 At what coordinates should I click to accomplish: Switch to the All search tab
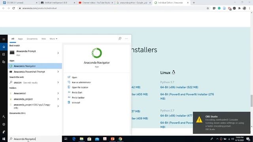tap(13, 39)
